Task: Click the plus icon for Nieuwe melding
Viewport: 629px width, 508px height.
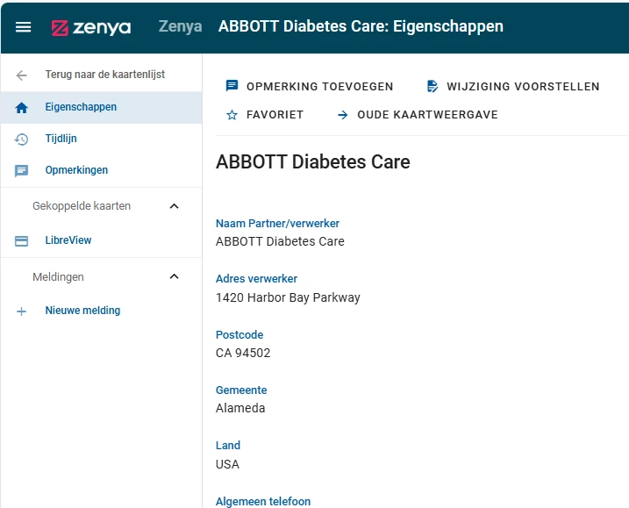Action: [22, 311]
